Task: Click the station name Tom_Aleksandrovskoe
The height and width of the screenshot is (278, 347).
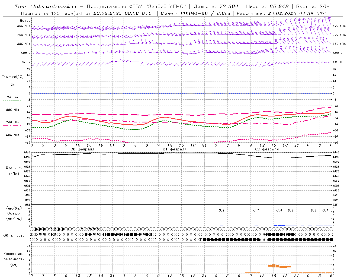Action: click(46, 7)
